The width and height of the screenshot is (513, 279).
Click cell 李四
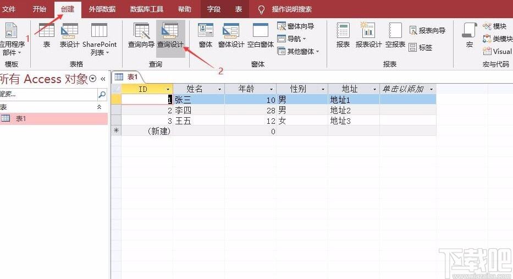(198, 110)
